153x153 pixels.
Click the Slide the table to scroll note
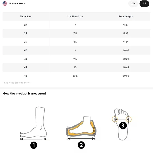coord(16,83)
